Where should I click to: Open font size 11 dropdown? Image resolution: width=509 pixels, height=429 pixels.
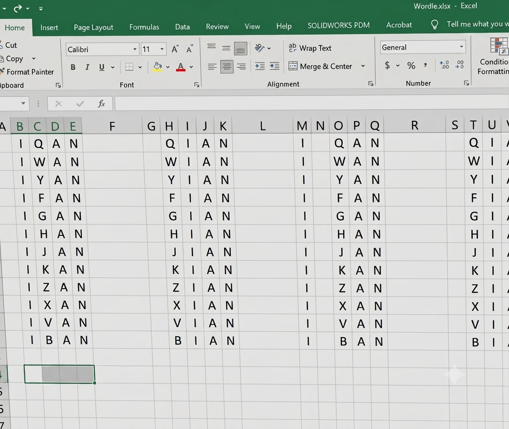[162, 50]
